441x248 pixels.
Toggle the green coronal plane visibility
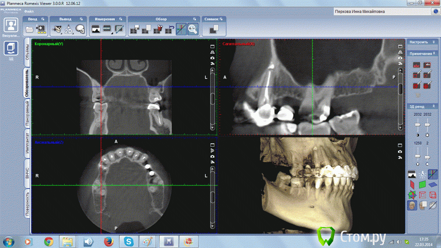[x=423, y=184]
